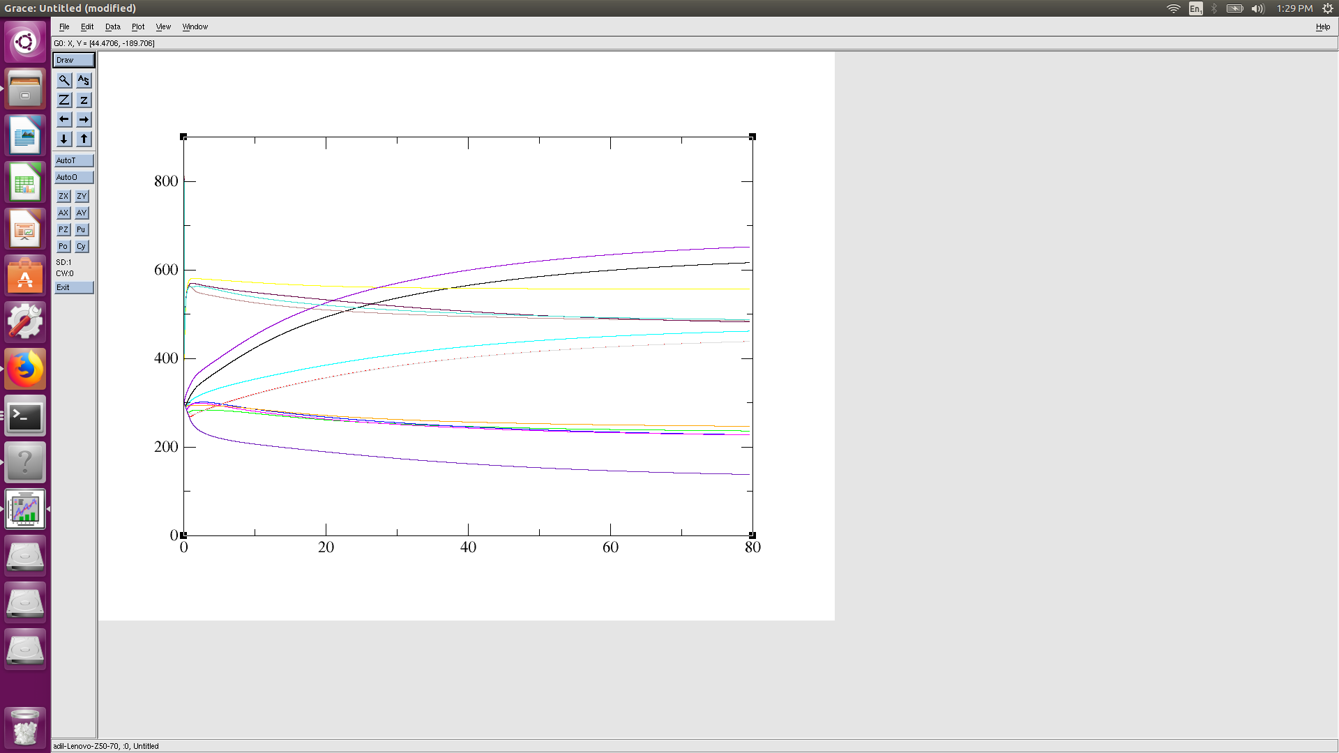Open Firefox from the dock
The height and width of the screenshot is (753, 1339).
point(25,369)
